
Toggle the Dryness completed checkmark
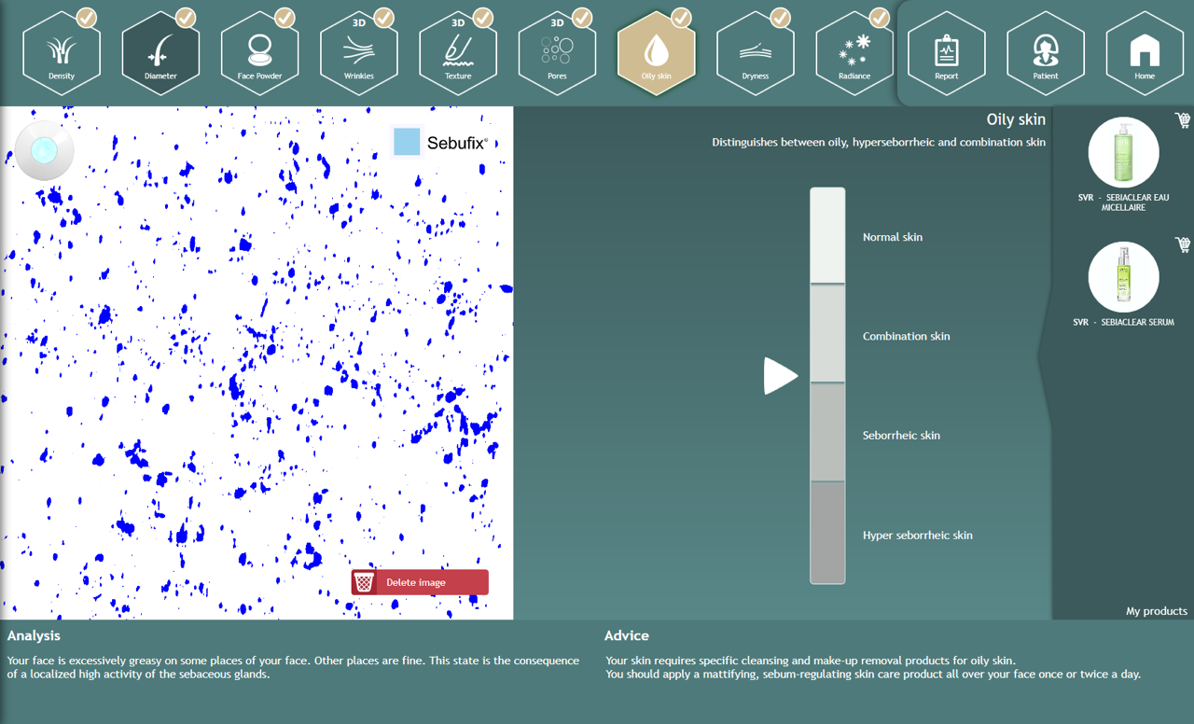coord(780,17)
